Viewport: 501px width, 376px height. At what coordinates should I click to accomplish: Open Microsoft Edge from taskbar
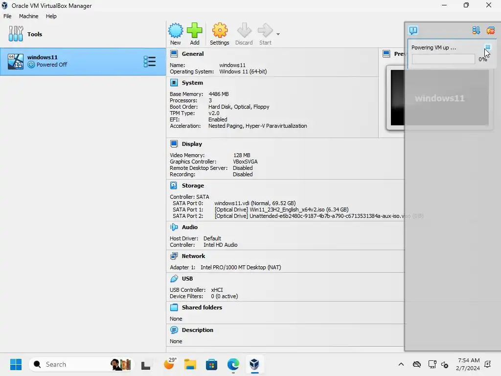click(233, 364)
